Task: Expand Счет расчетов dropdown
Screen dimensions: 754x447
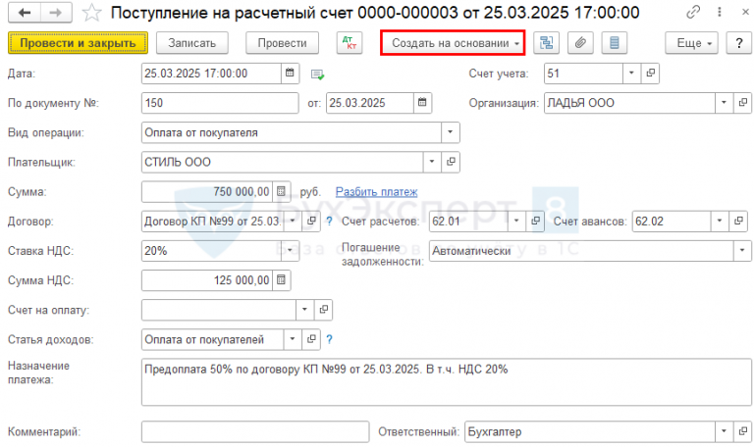Action: point(516,221)
